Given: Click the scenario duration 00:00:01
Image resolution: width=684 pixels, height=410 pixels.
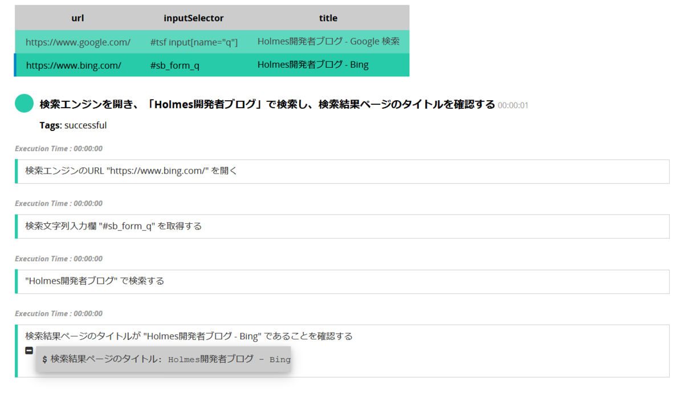Looking at the screenshot, I should click(513, 105).
